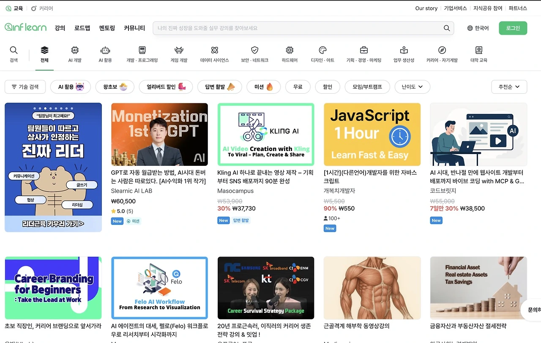This screenshot has width=541, height=343.
Task: Open the 기술 검색 filter button
Action: [25, 87]
